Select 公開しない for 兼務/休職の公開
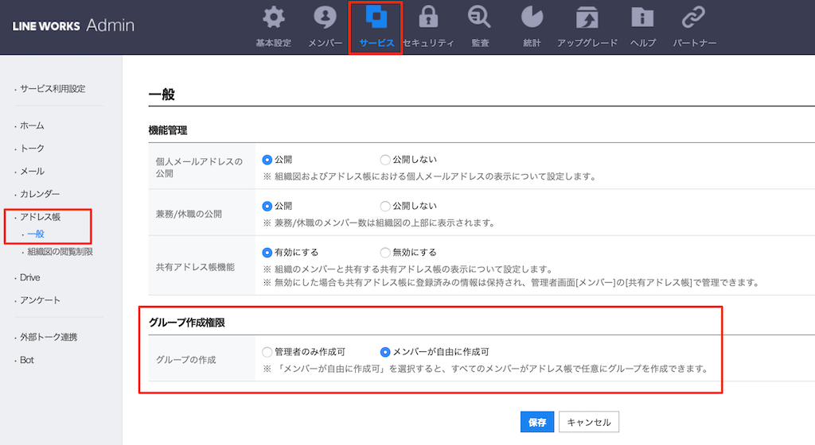 [385, 206]
